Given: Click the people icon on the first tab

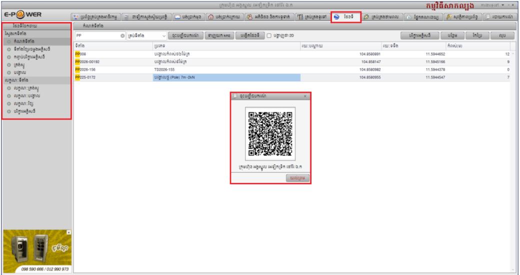Looking at the screenshot, I should pyautogui.click(x=76, y=17).
